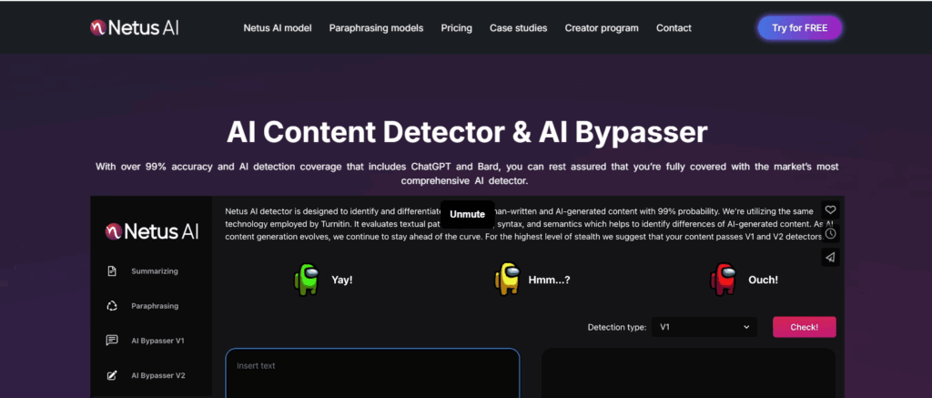Click the Try for FREE button

[x=799, y=28]
